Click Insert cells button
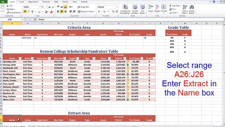 [150, 9]
